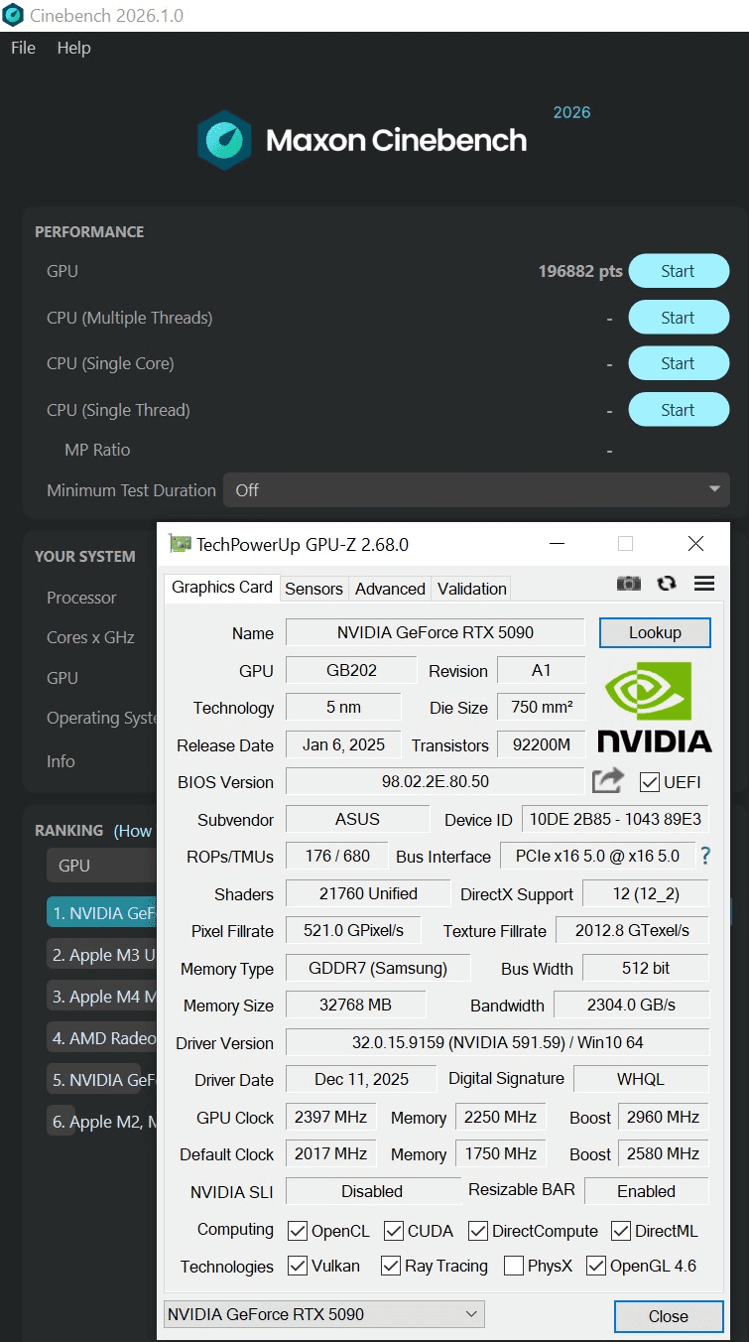
Task: Click the DirectX Support 12 (12_2) field
Action: point(645,893)
